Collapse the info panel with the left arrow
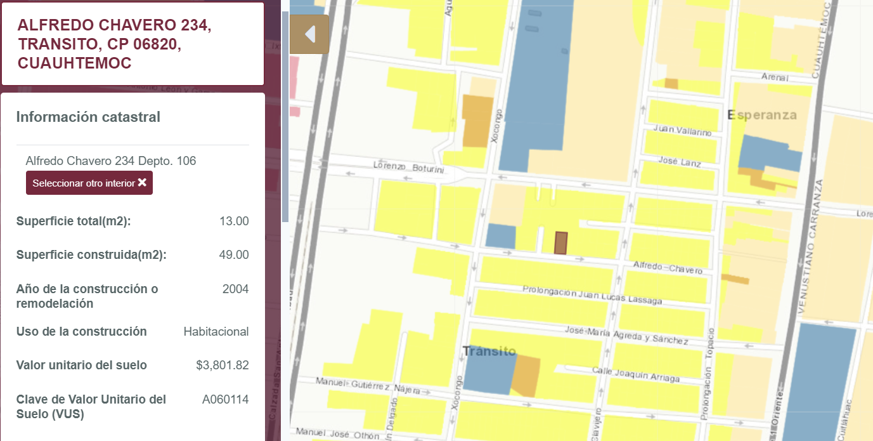The width and height of the screenshot is (873, 441). point(309,34)
